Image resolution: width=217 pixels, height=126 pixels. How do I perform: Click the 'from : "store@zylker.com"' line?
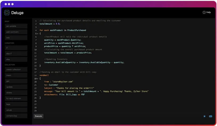[x=59, y=82]
